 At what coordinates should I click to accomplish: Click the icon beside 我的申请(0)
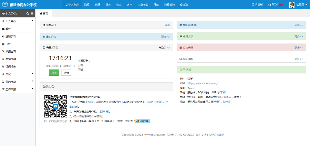181,25
